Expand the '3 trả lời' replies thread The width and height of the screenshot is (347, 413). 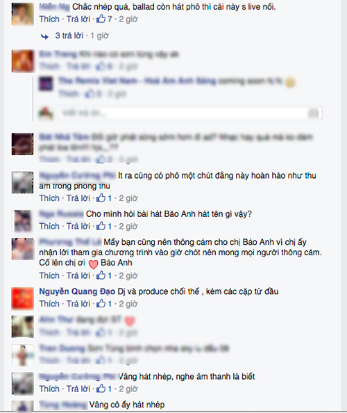[x=69, y=35]
